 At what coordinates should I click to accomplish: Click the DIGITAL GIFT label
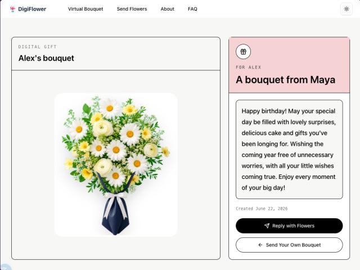click(38, 47)
